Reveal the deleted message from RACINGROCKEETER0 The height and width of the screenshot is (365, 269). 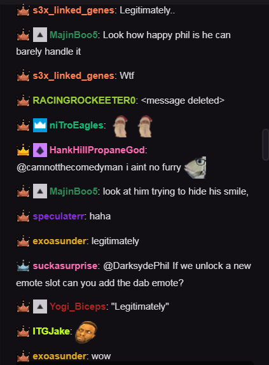click(183, 100)
